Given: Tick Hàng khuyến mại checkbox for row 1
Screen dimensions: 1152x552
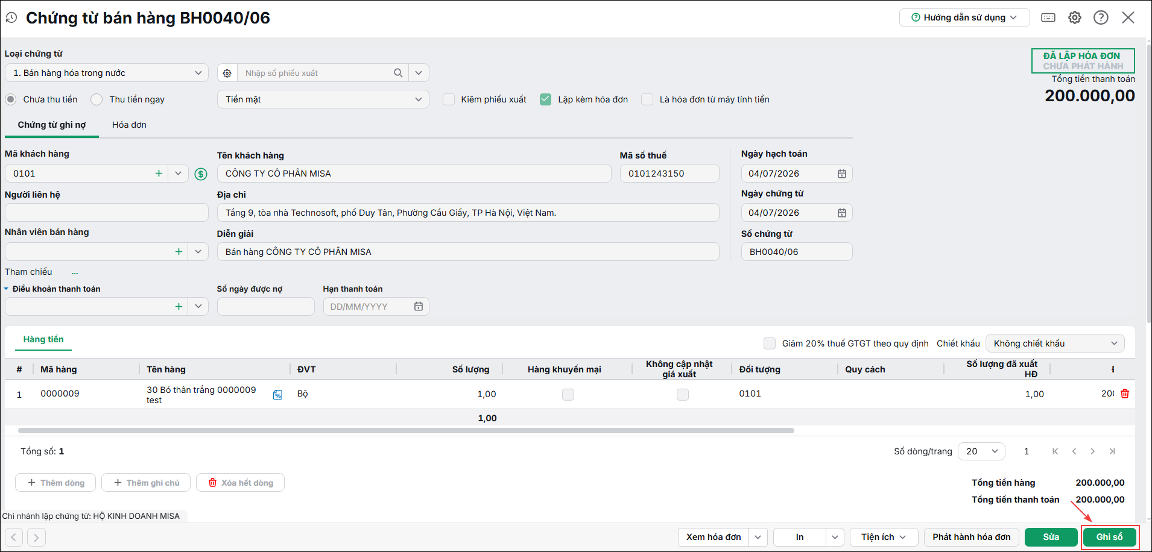Looking at the screenshot, I should point(568,395).
